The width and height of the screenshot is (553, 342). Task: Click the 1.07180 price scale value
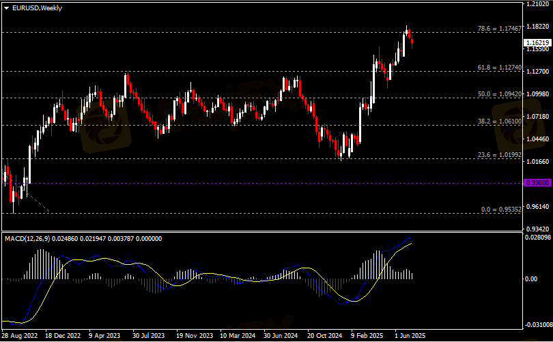tap(537, 116)
